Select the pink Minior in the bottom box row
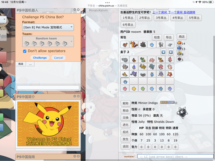The height and width of the screenshot is (161, 215). click(125, 88)
